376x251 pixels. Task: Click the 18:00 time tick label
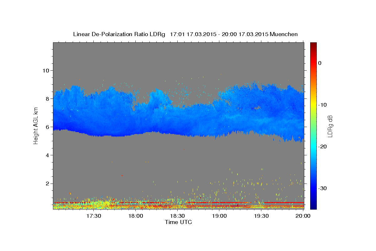[136, 216]
